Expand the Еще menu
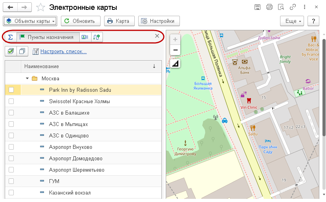326x202 pixels. click(292, 21)
